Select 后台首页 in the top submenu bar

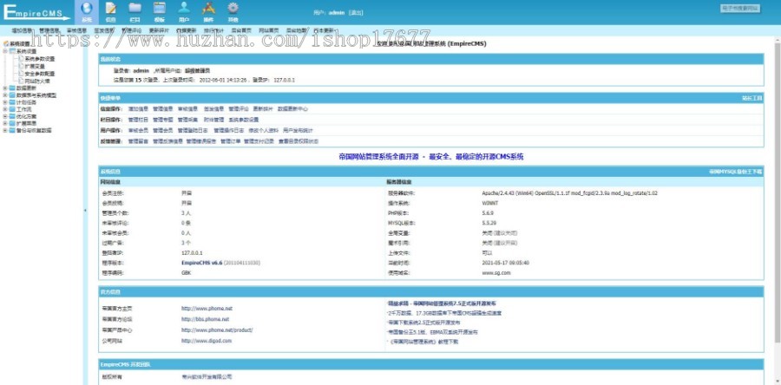point(241,31)
